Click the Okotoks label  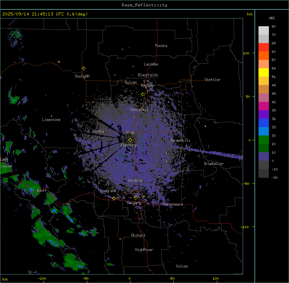[x=138, y=235]
